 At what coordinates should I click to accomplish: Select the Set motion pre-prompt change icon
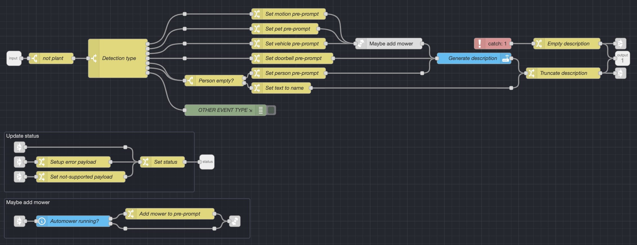(257, 14)
